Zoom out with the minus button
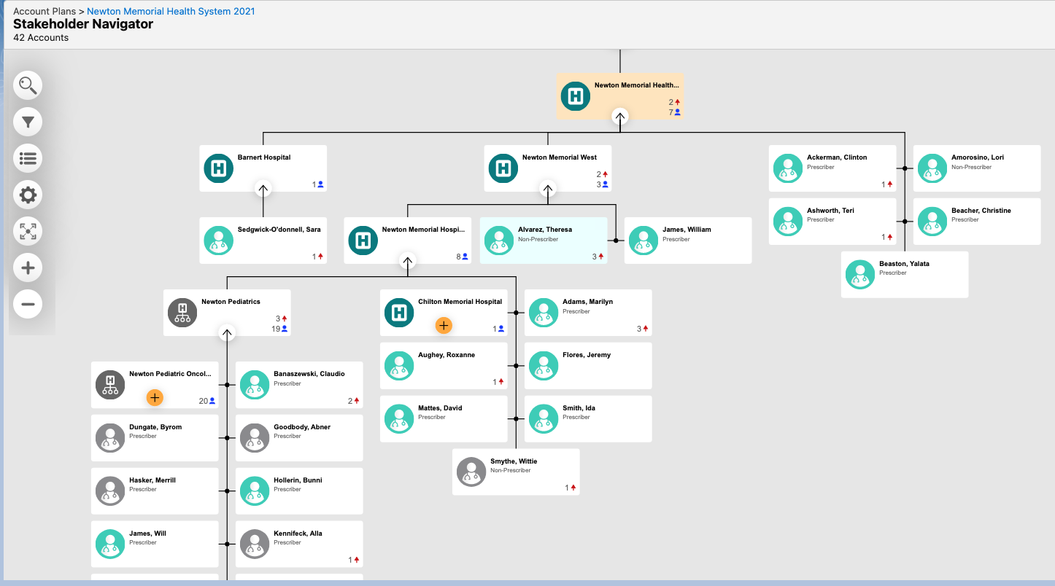Image resolution: width=1055 pixels, height=586 pixels. click(28, 304)
